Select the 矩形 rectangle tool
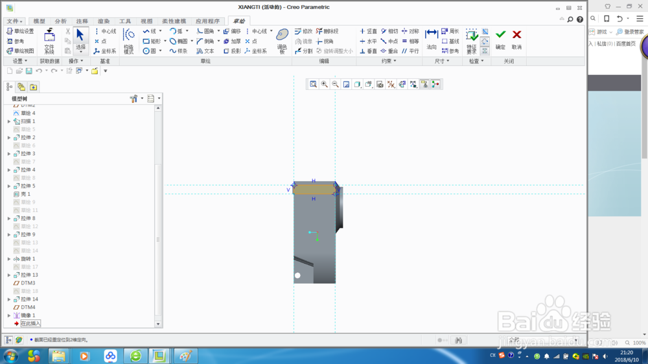 pos(152,41)
